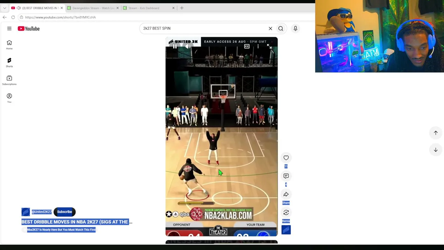Clear the YouTube search query
The height and width of the screenshot is (250, 444).
[x=271, y=28]
